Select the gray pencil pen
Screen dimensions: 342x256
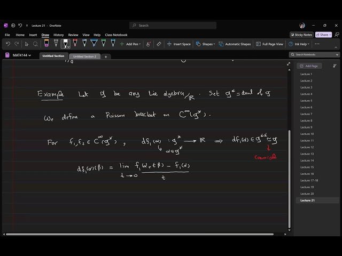(56, 43)
